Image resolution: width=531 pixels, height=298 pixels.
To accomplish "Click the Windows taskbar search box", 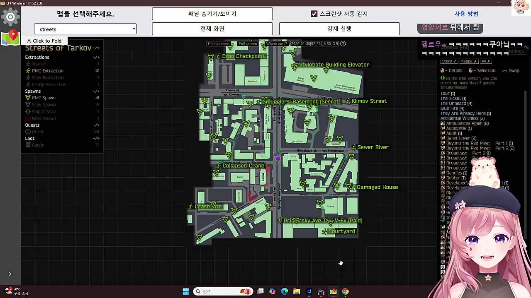I will [223, 291].
